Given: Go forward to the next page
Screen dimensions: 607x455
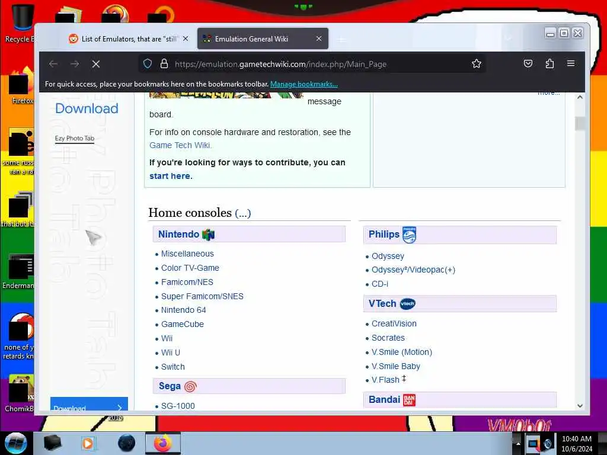Looking at the screenshot, I should (75, 64).
